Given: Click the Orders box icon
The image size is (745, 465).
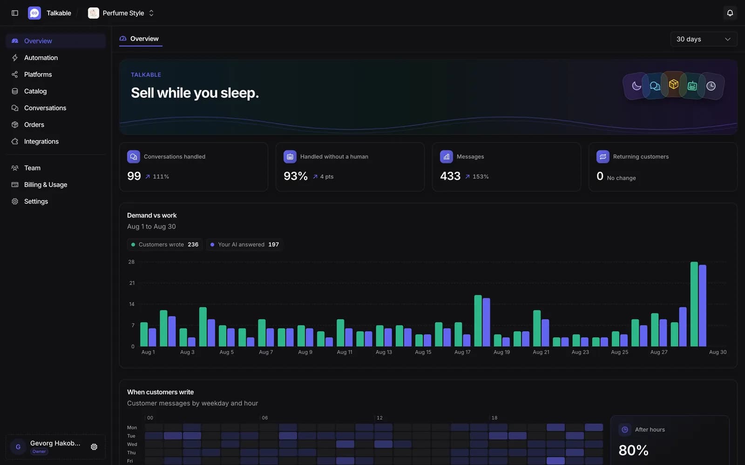Looking at the screenshot, I should [15, 125].
